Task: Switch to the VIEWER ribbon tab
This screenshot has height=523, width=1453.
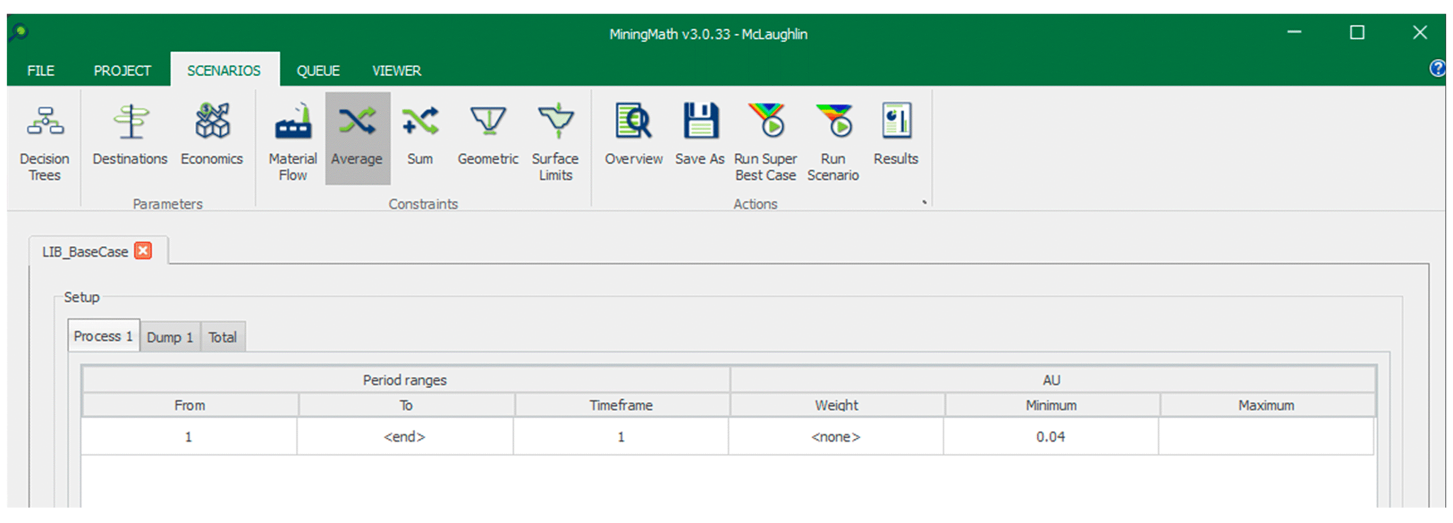Action: 396,71
